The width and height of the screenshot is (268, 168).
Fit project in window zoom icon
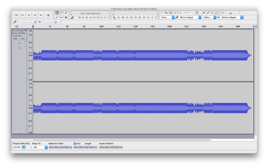tap(216, 13)
